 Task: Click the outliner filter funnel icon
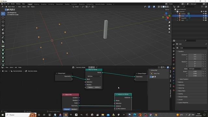pyautogui.click(x=202, y=6)
